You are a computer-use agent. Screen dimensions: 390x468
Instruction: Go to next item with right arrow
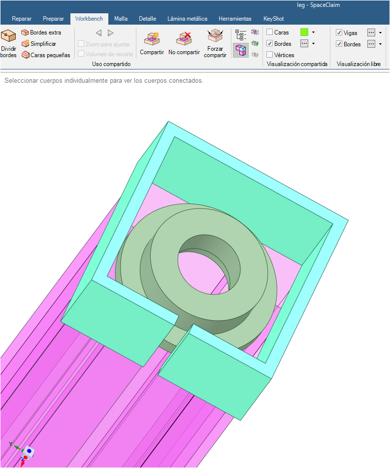click(x=110, y=33)
